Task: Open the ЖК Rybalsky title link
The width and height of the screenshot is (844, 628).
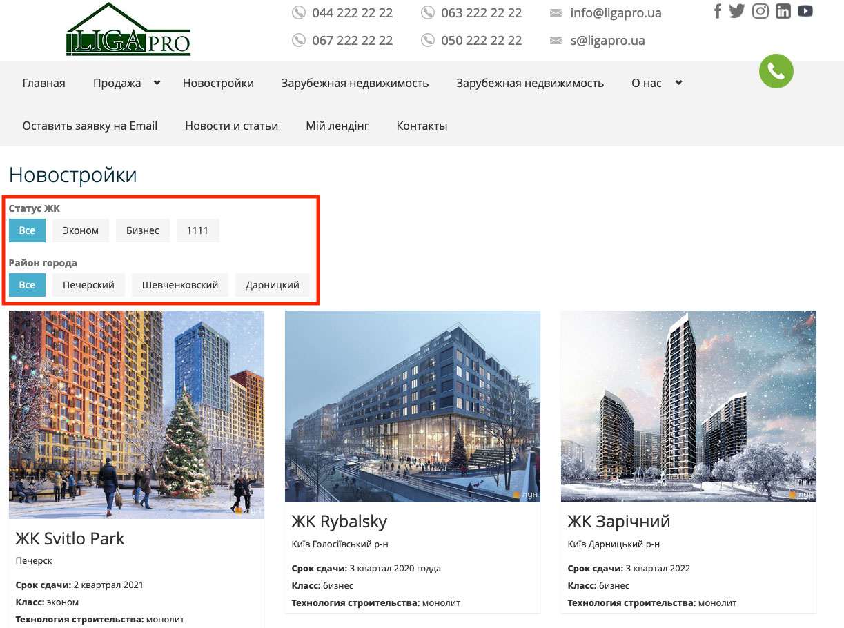Action: click(x=339, y=521)
